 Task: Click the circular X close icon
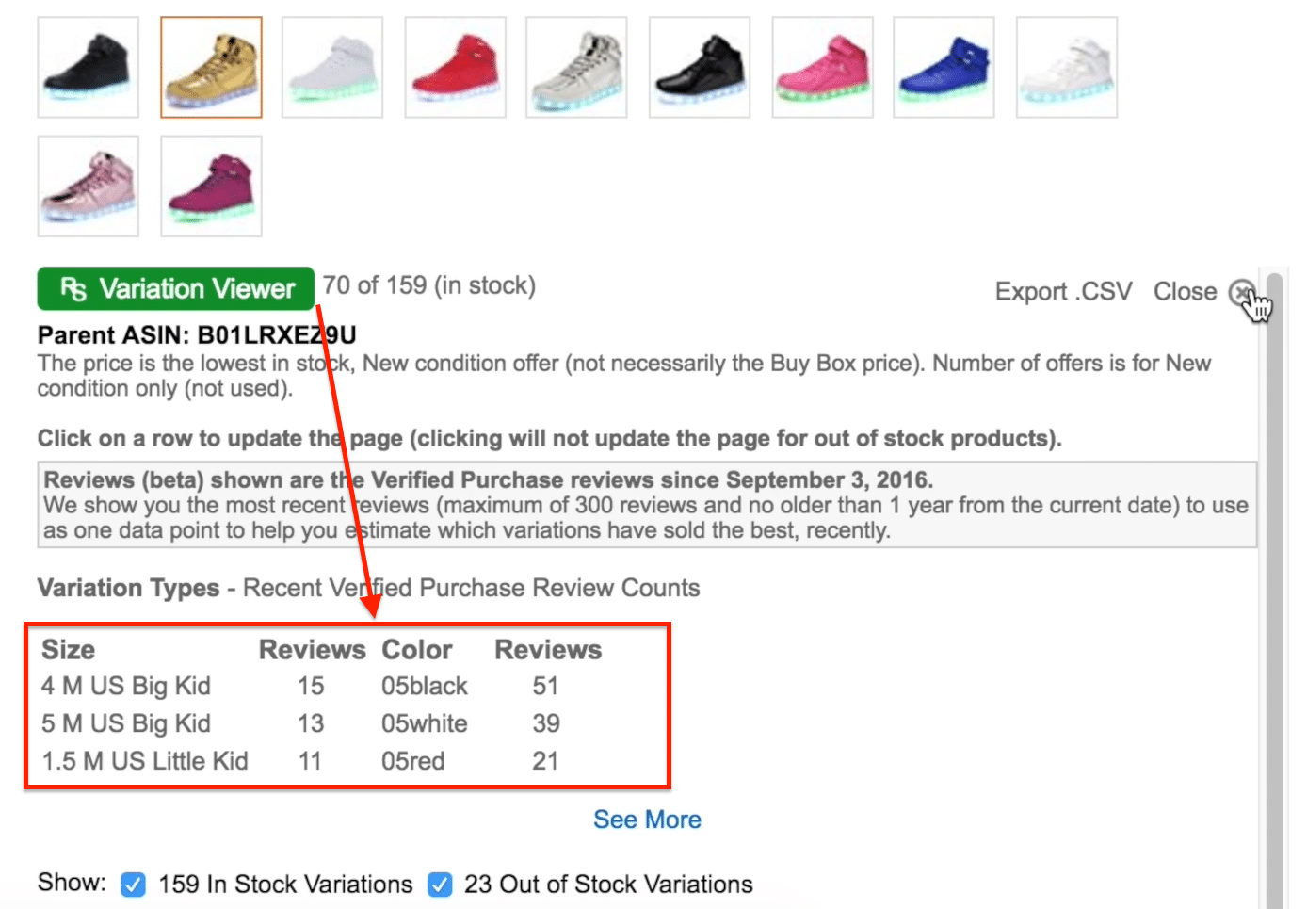pyautogui.click(x=1242, y=292)
